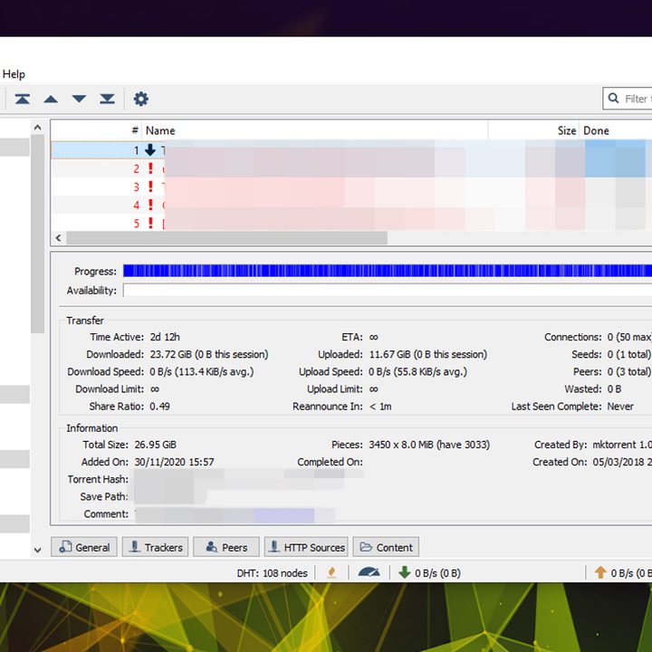Click error exclamation icon on torrent 3
652x652 pixels.
pos(150,187)
